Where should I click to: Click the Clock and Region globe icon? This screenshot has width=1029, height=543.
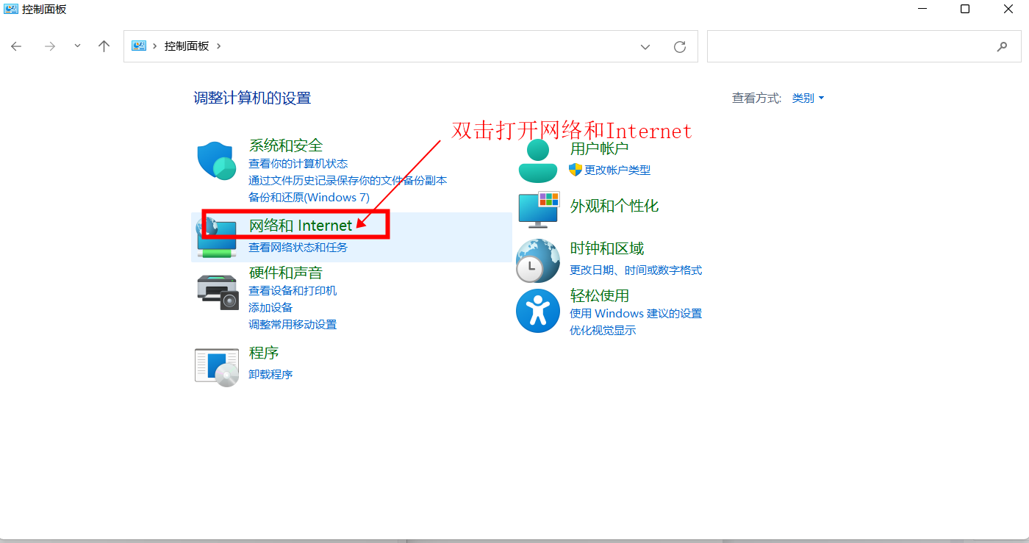coord(538,261)
